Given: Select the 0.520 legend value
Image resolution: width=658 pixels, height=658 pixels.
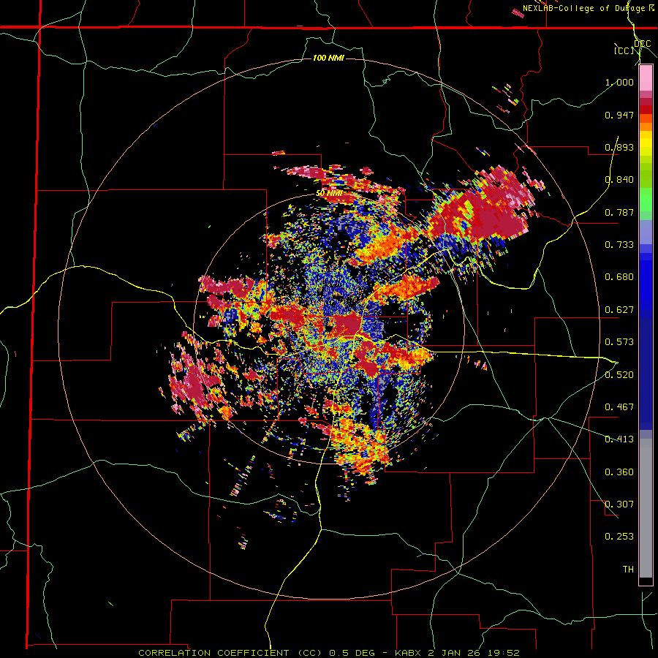Looking at the screenshot, I should pyautogui.click(x=619, y=375).
